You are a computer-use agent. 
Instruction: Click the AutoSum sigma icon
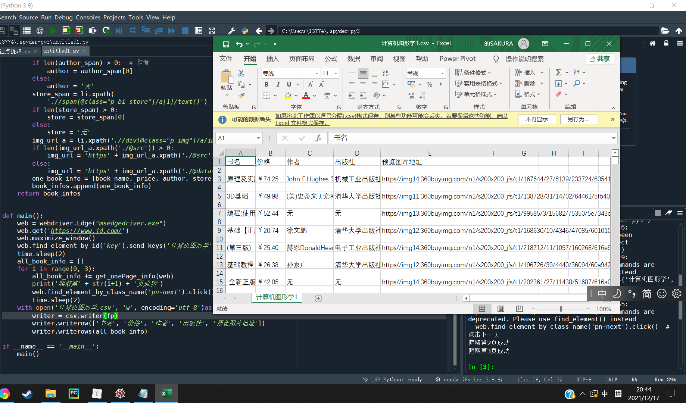[x=559, y=72]
